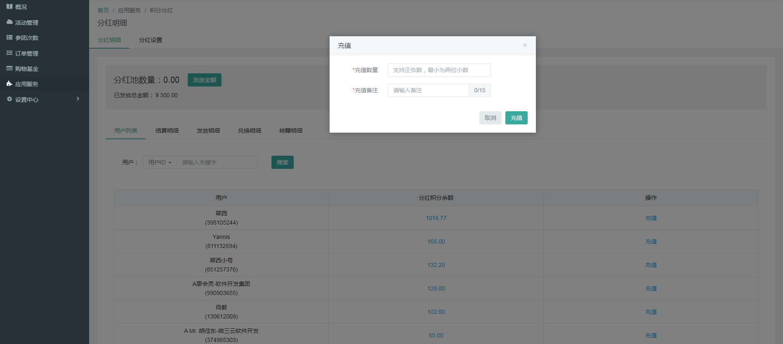Focus the 充值数量 input field
This screenshot has height=344, width=783.
[x=439, y=70]
